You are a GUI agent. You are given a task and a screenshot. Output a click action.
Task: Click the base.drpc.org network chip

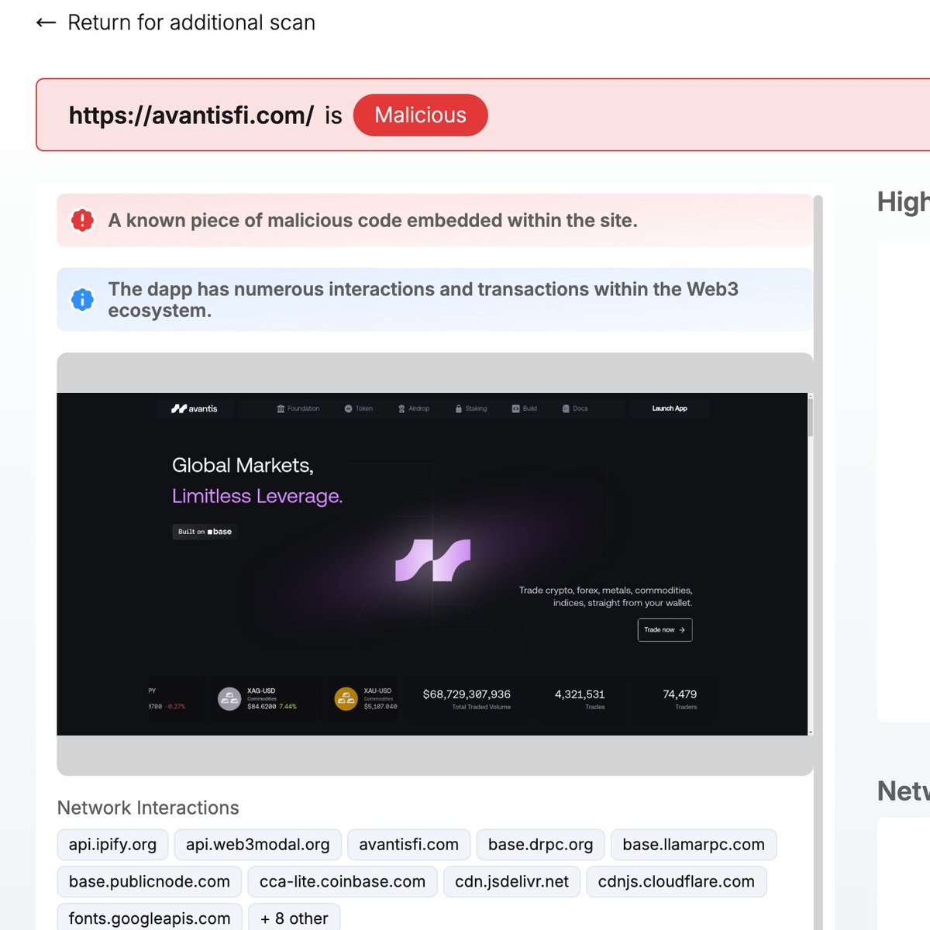pyautogui.click(x=541, y=845)
